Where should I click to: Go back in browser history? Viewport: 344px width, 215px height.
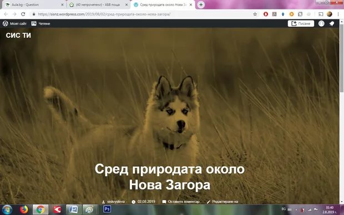pos(6,14)
